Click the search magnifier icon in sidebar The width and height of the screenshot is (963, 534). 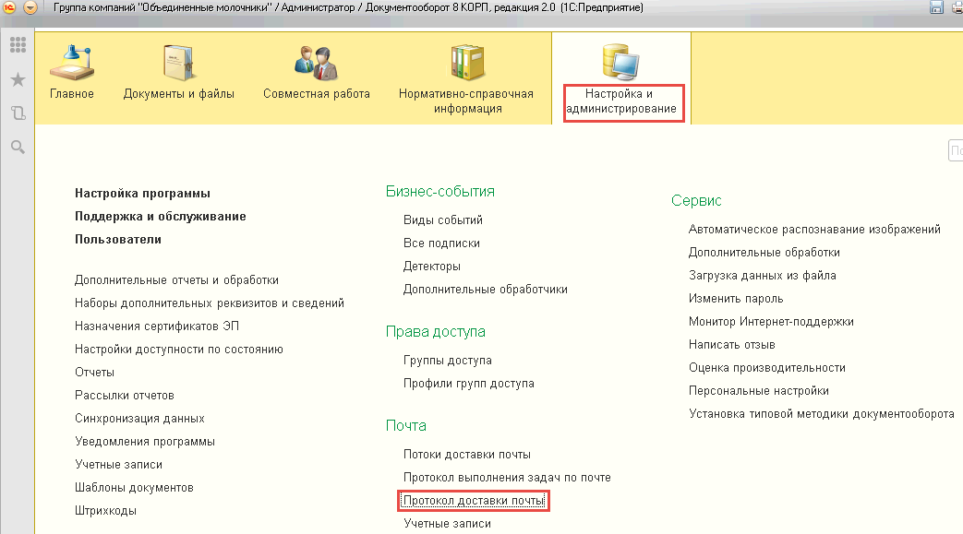[18, 147]
